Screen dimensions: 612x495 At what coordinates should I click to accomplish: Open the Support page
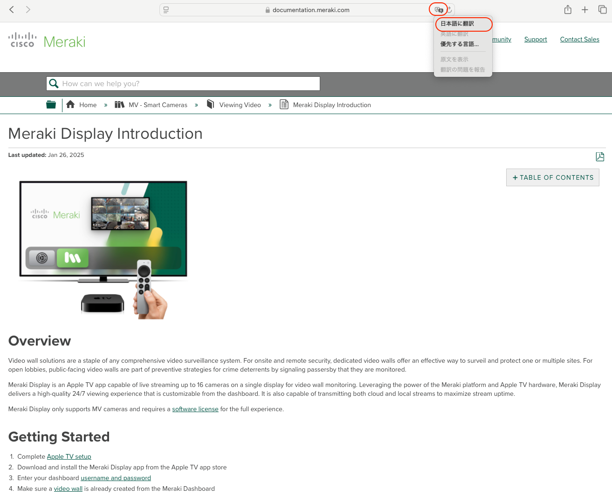[535, 39]
